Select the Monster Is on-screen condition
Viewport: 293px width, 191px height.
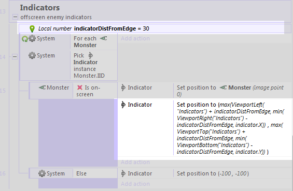point(74,91)
